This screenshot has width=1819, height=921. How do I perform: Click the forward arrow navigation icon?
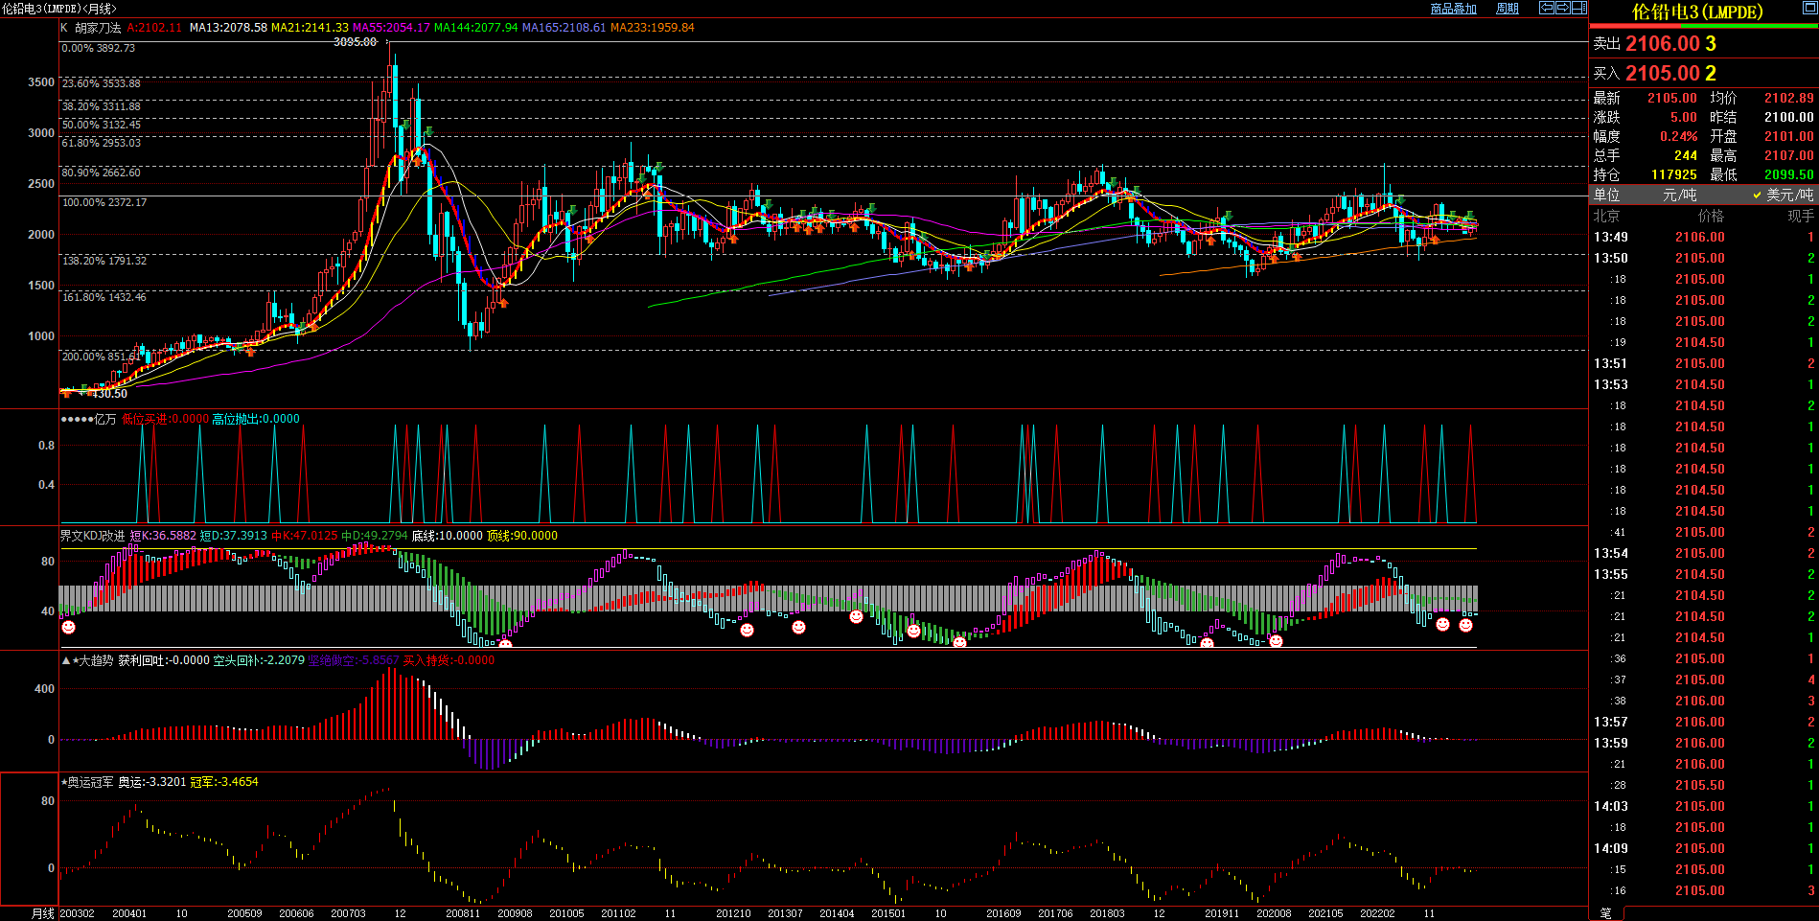[1562, 8]
